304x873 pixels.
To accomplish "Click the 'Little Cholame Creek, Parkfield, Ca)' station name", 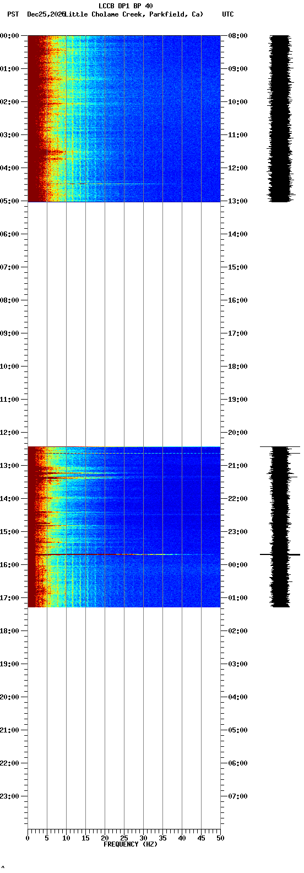I will (x=134, y=14).
